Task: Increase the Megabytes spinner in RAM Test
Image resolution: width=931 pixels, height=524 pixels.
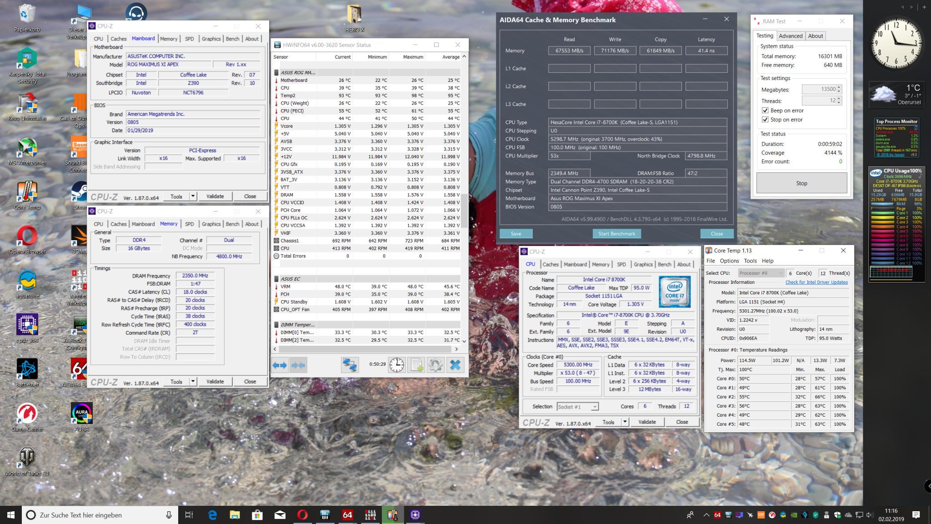Action: tap(839, 87)
